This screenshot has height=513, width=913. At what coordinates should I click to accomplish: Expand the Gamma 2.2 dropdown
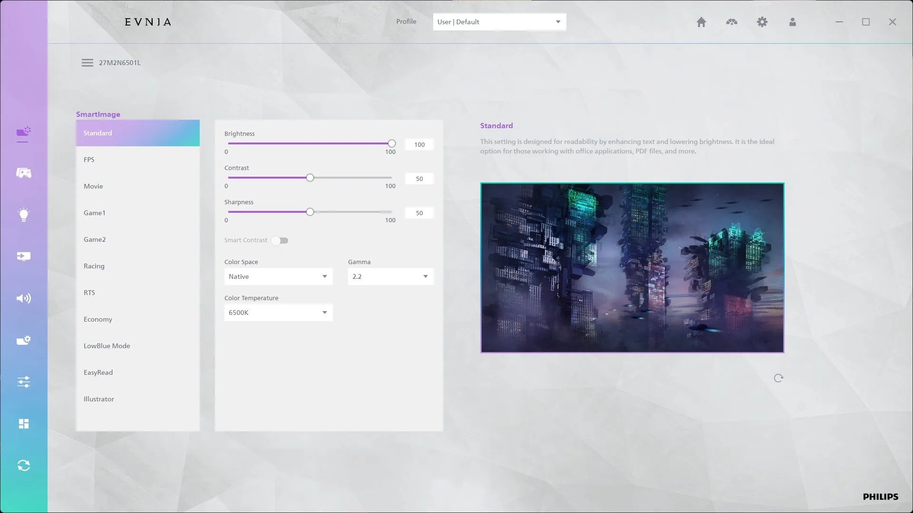coord(390,276)
